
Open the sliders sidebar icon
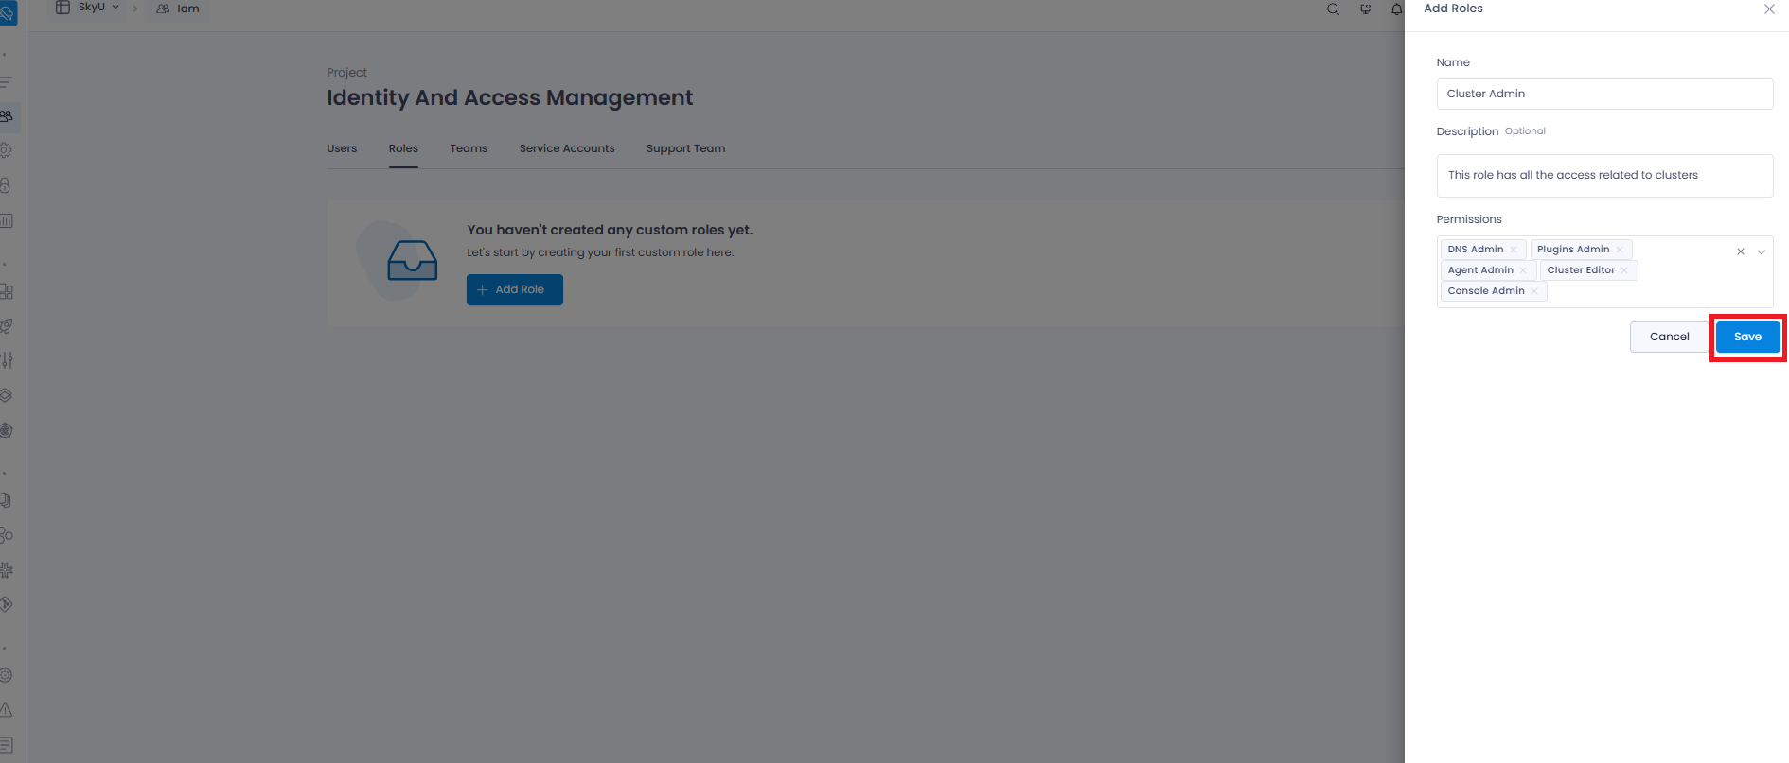(7, 360)
